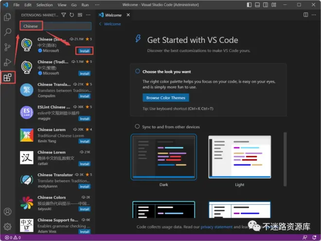Open 'Chinese Translator' extension title
Image resolution: width=321 pixels, height=241 pixels.
point(55,175)
